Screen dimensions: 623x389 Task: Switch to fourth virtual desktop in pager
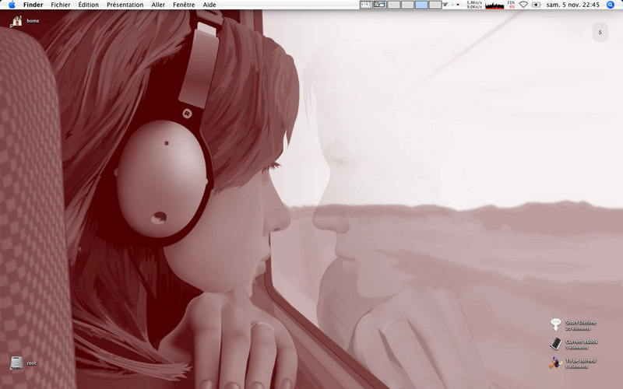point(407,5)
